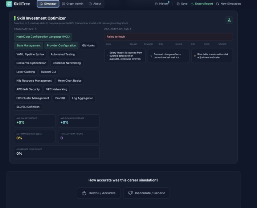
Task: Click the SKILL column header
Action: [108, 44]
